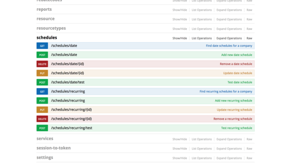Click the GET badge for /schedules/recurring

pos(42,91)
